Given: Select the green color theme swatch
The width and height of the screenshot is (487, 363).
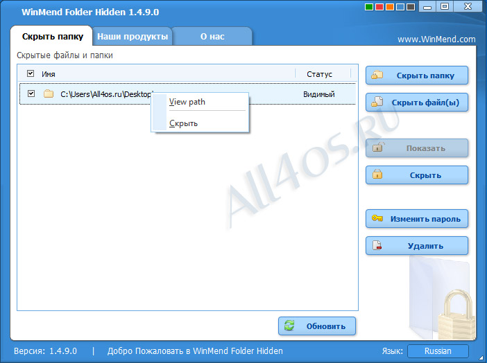Looking at the screenshot, I should click(369, 7).
